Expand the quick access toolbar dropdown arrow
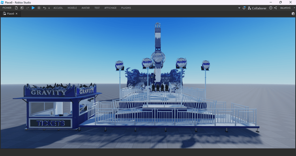Image resolution: width=296 pixels, height=156 pixels. click(x=49, y=8)
